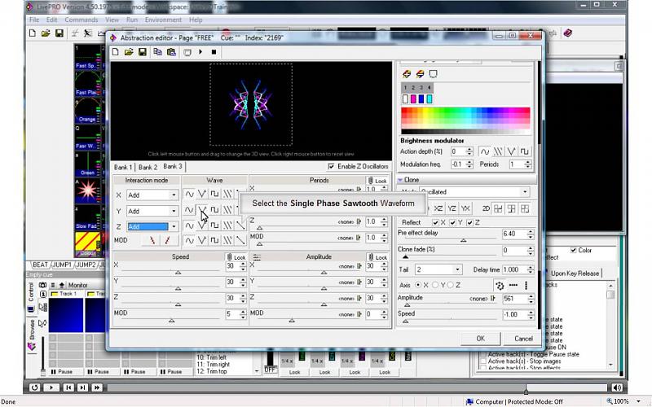
Task: Select sine waveform for X oscillator
Action: [x=189, y=194]
